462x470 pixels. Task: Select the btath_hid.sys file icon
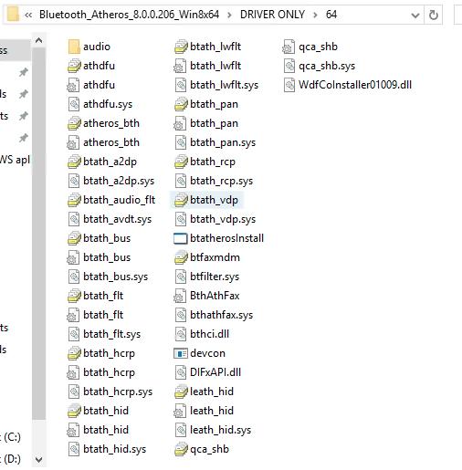pyautogui.click(x=74, y=449)
